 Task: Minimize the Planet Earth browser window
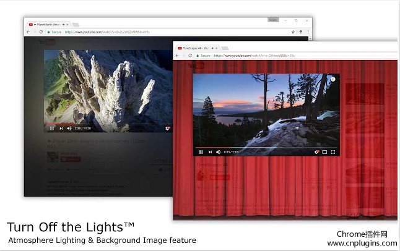(x=286, y=20)
